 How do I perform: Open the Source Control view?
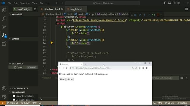pos(4,27)
